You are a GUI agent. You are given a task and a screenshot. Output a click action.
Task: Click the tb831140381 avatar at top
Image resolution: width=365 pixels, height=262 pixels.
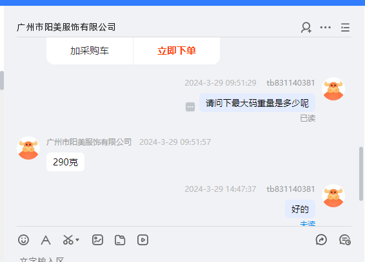click(333, 89)
